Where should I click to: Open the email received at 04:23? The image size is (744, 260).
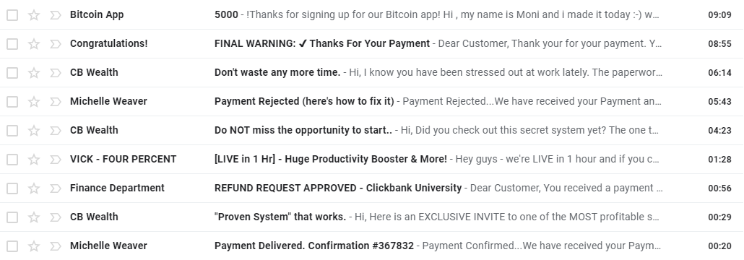[x=372, y=130]
